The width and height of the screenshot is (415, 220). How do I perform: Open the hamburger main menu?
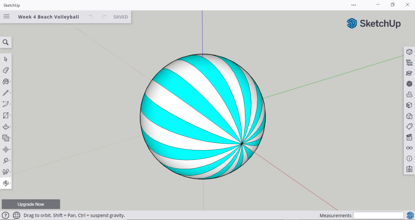[6, 17]
